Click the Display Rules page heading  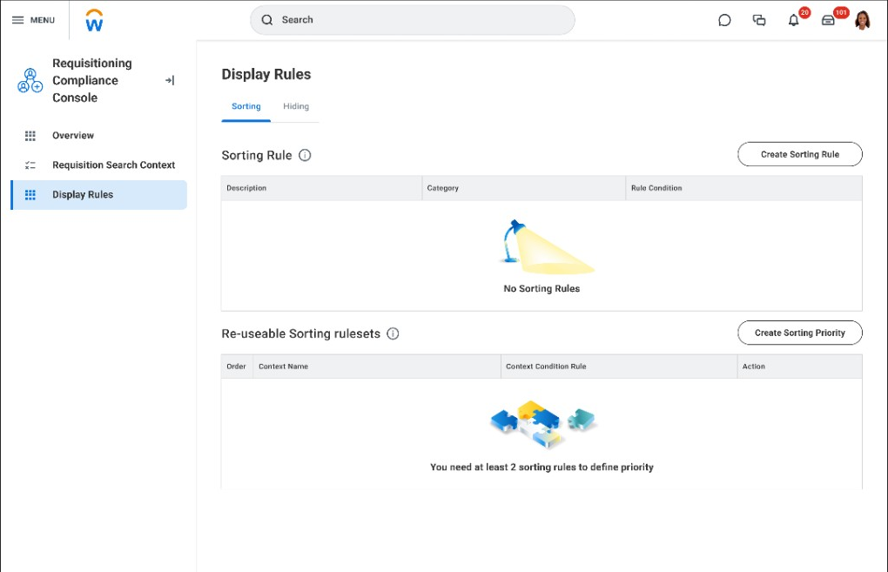point(266,74)
